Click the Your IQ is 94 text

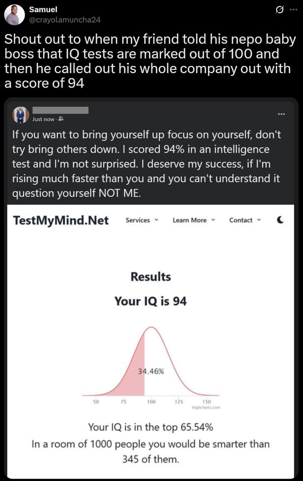152,301
